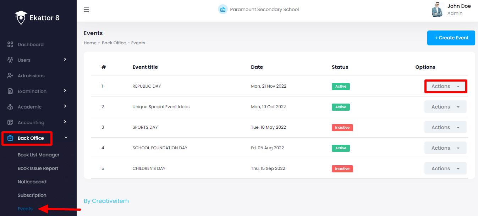Collapse the Back Office menu chevron
Screen dimensions: 478x216
66,137
